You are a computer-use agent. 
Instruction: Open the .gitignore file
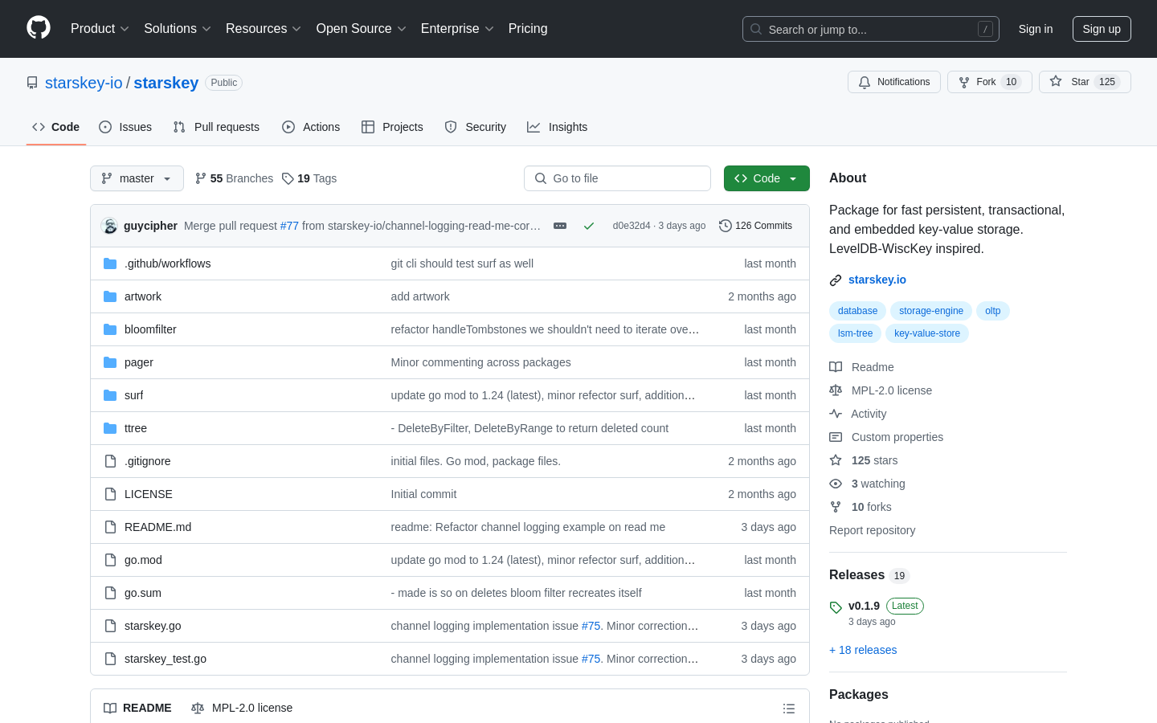(148, 461)
